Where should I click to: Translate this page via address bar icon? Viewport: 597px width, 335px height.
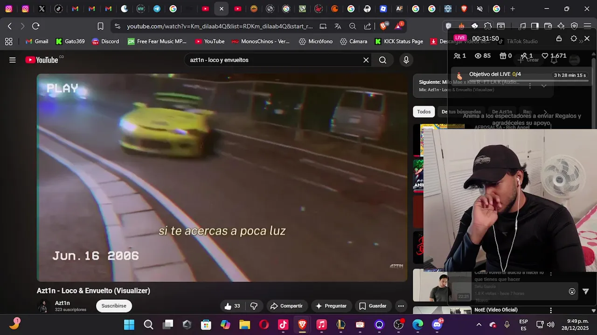(338, 27)
